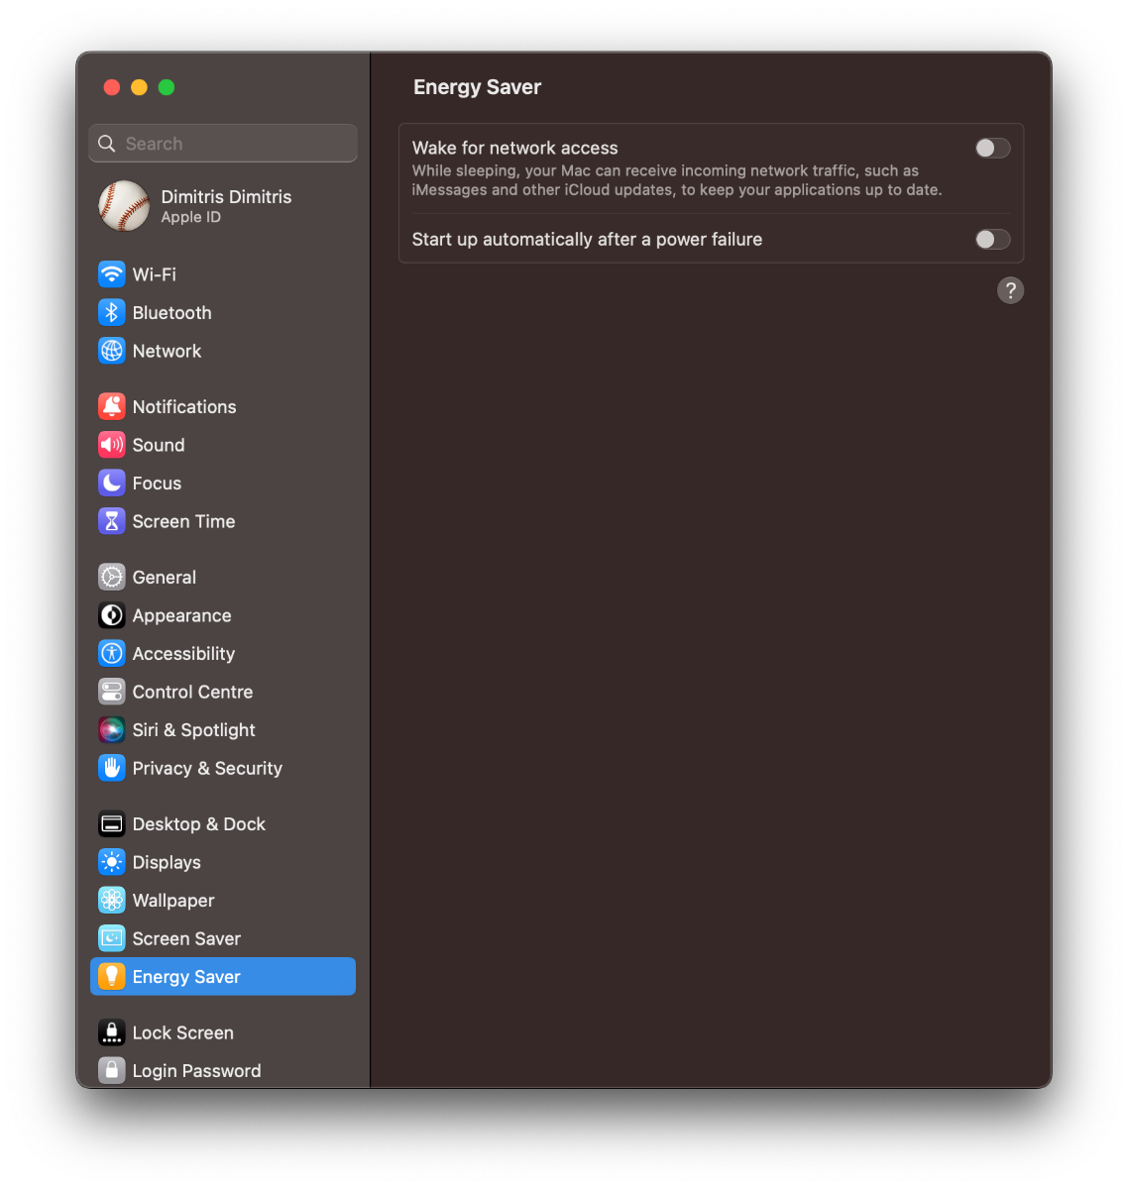Click the Energy Saver page title
The width and height of the screenshot is (1128, 1189).
[x=477, y=87]
